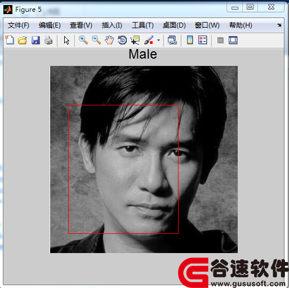Viewport: 289px width, 288px height.
Task: Save the figure using the floppy icon
Action: tap(35, 40)
